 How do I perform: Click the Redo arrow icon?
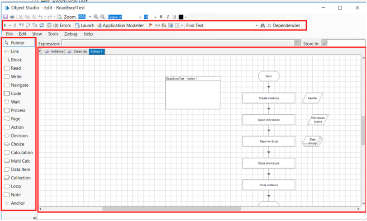(x=50, y=17)
